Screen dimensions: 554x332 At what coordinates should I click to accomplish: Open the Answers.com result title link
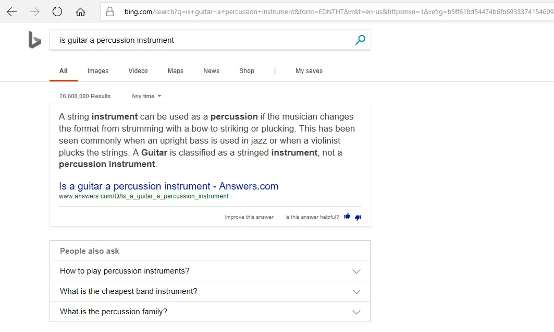pos(168,186)
